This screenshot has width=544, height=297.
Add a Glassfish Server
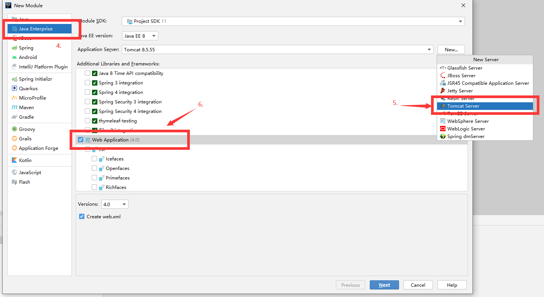[x=485, y=68]
